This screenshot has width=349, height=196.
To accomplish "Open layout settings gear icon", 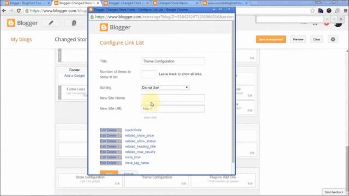I will click(333, 39).
